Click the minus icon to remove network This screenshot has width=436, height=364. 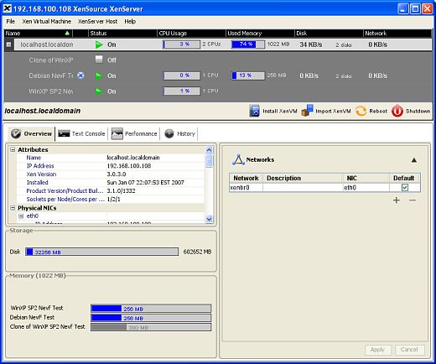click(413, 200)
